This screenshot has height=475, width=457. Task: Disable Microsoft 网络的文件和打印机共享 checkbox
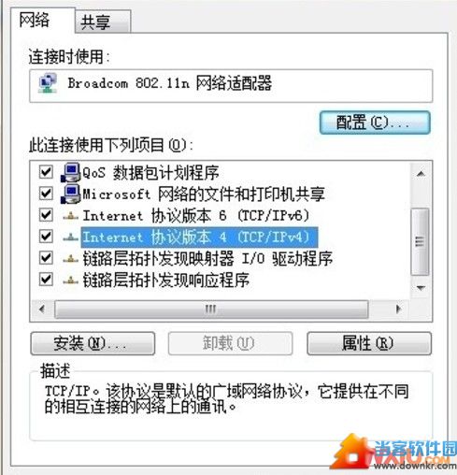coord(46,194)
